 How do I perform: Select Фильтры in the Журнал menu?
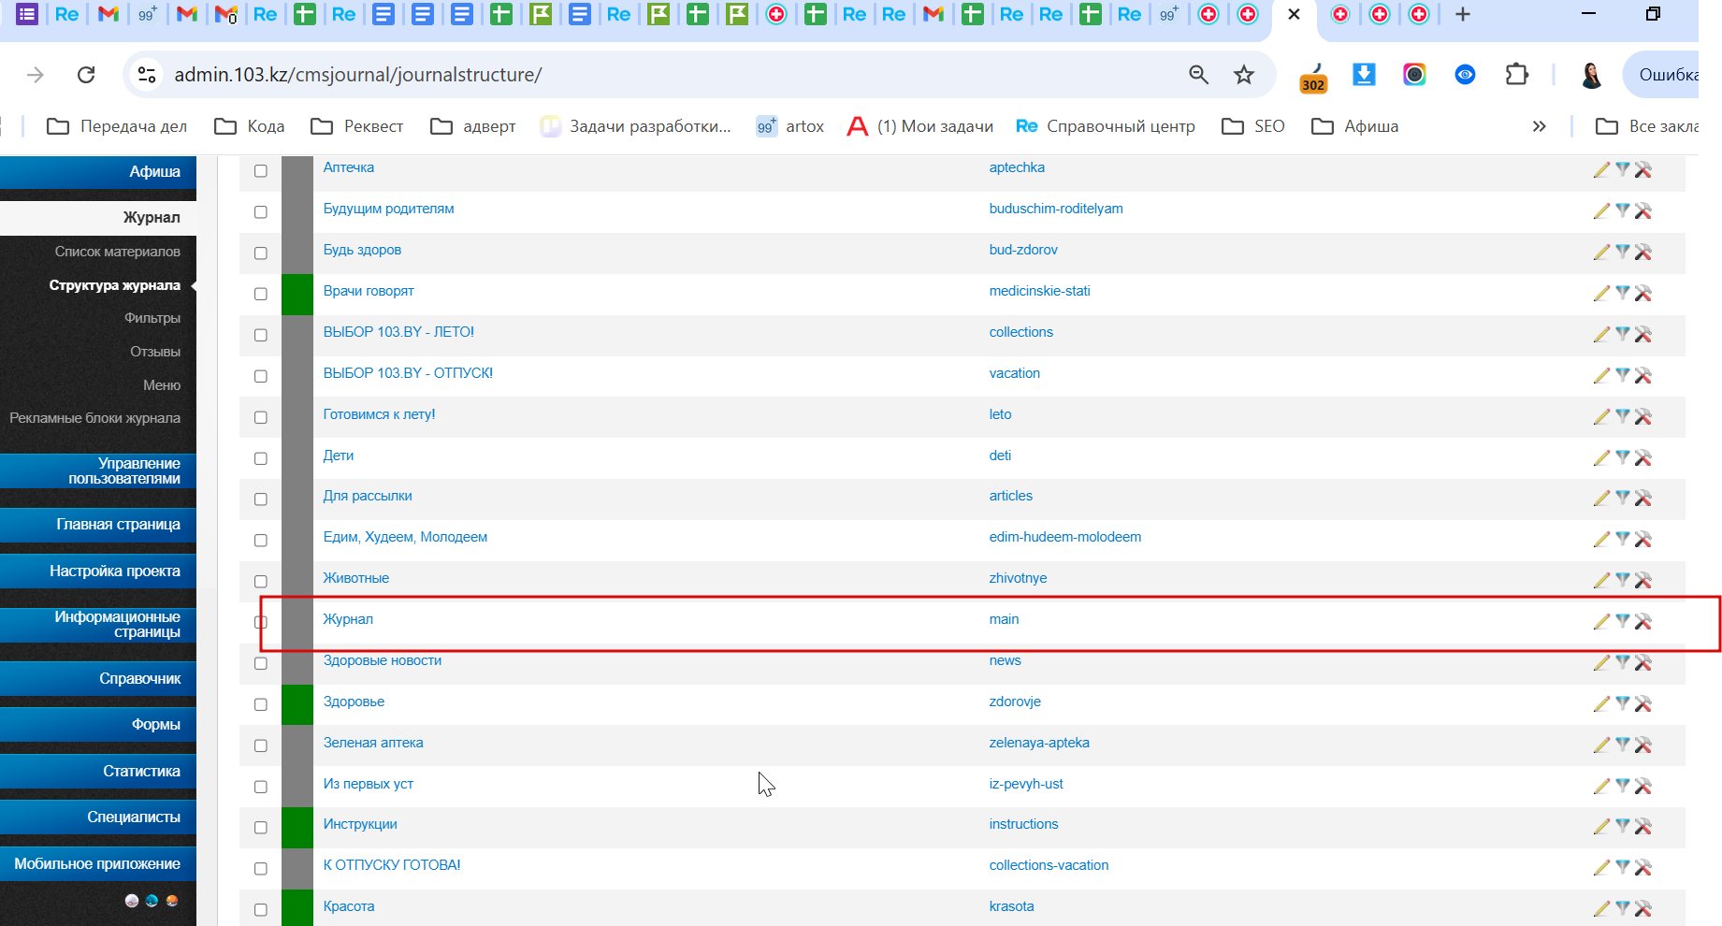pos(152,318)
